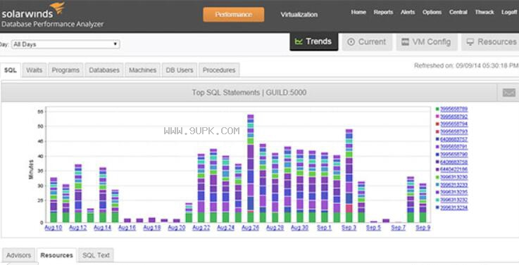
Task: Open SQL hash 3996313232 in legend
Action: tap(454, 200)
